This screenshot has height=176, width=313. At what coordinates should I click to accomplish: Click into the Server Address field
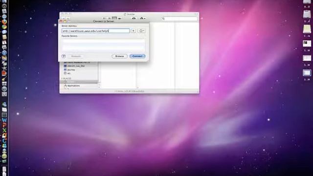point(96,31)
